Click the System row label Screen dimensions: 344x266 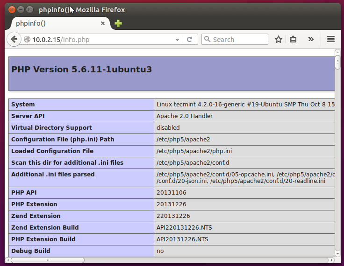coord(23,104)
